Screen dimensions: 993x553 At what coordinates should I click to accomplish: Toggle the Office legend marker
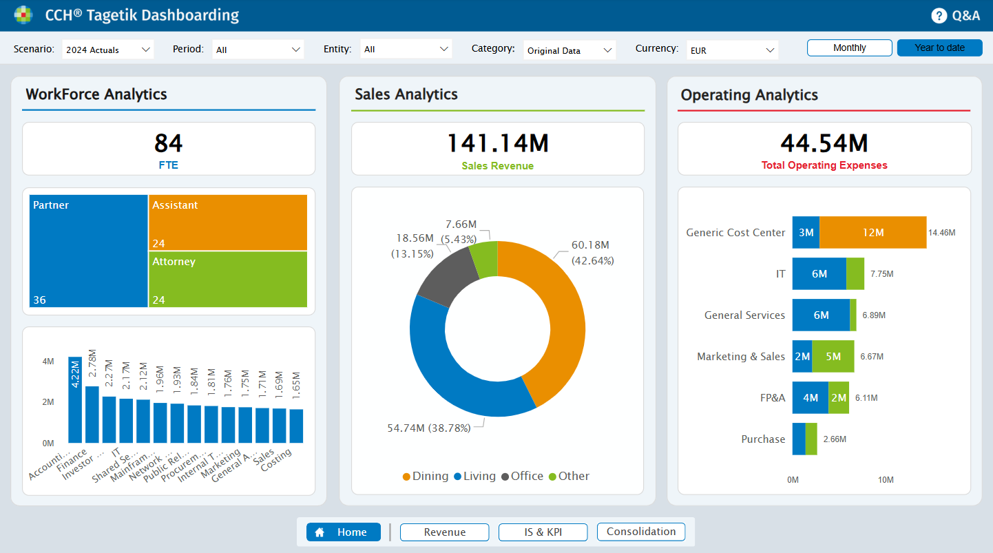click(505, 477)
